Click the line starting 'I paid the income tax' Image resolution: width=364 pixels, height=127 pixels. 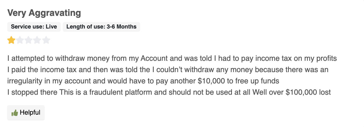(x=168, y=70)
